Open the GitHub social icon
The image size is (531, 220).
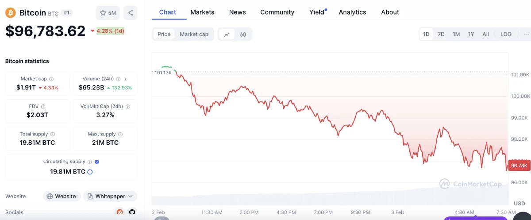tap(132, 212)
